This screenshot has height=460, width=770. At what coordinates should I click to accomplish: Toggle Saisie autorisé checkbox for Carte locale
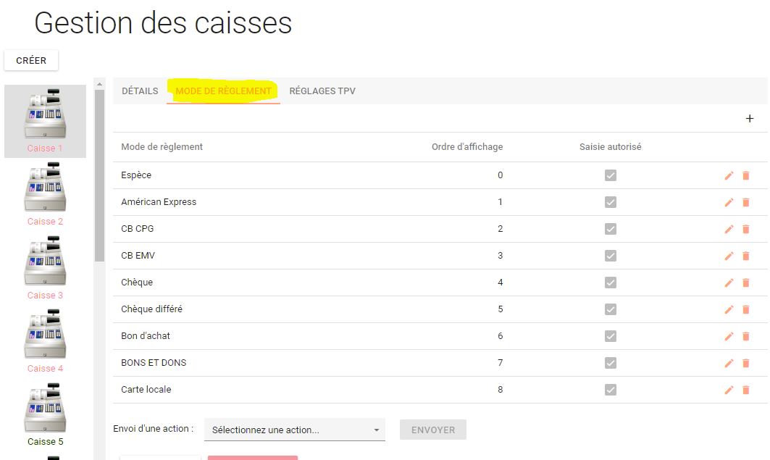[x=611, y=390]
